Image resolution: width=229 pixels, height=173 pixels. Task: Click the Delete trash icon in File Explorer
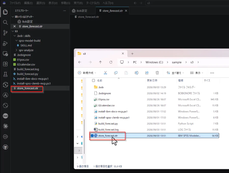[157, 73]
